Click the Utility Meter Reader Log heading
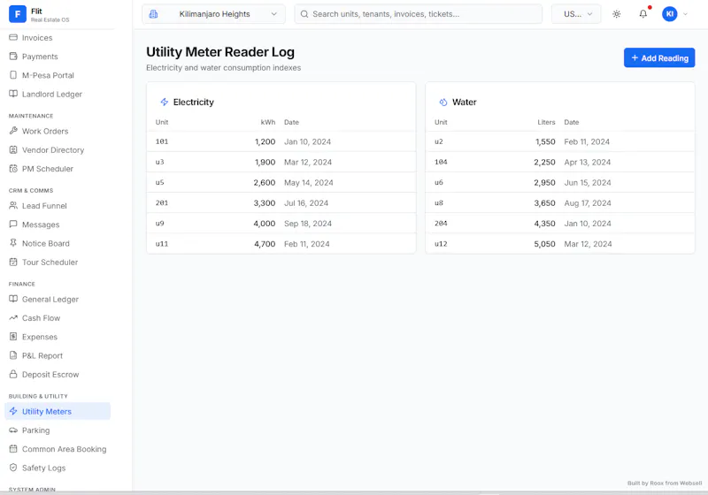Screen dimensions: 708x495 220,52
